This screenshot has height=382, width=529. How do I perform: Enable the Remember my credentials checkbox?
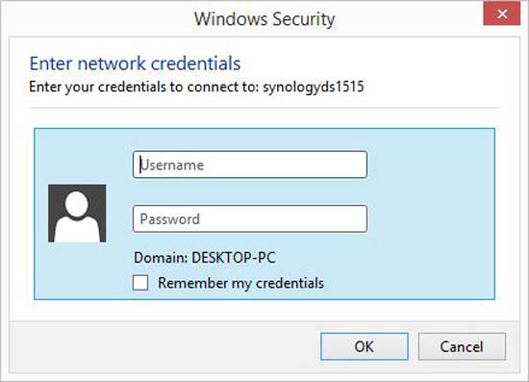[140, 283]
